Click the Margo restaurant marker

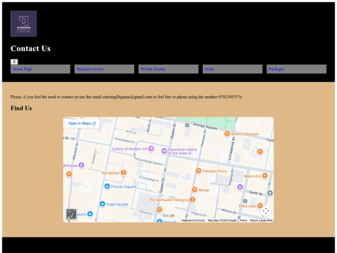point(195,189)
